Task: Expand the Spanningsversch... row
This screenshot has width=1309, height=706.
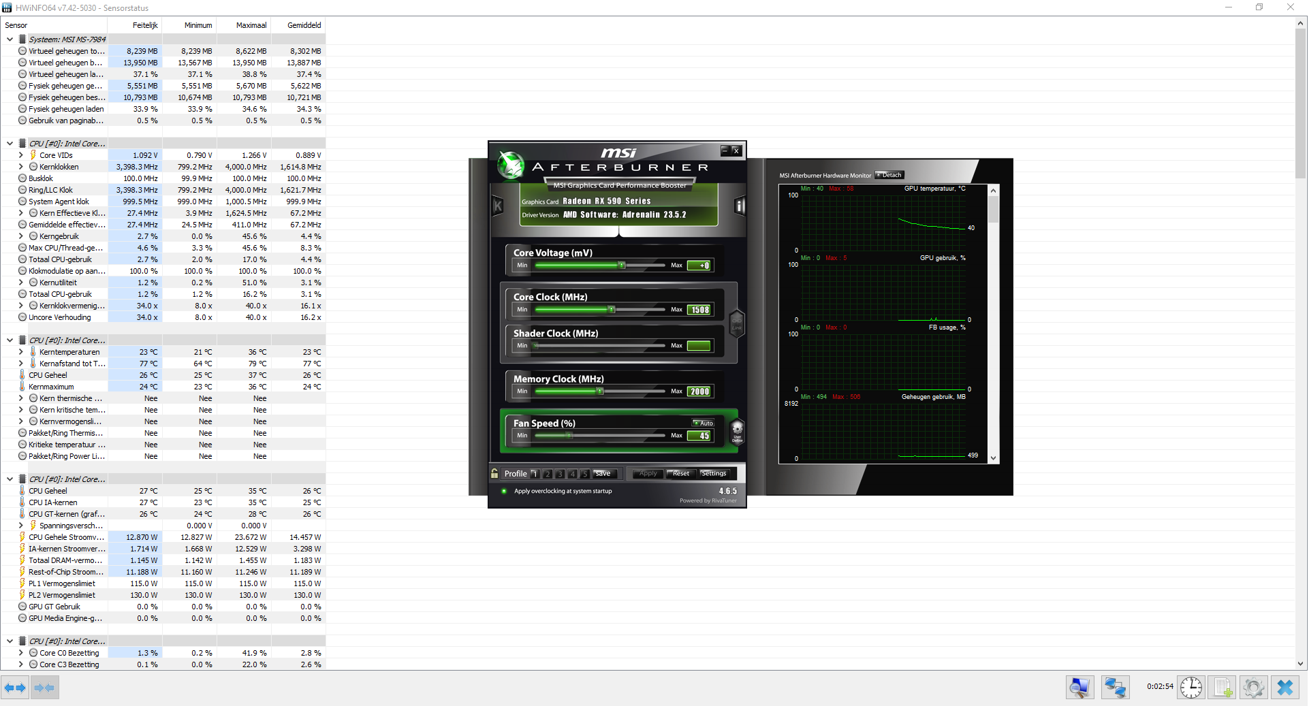Action: 20,526
